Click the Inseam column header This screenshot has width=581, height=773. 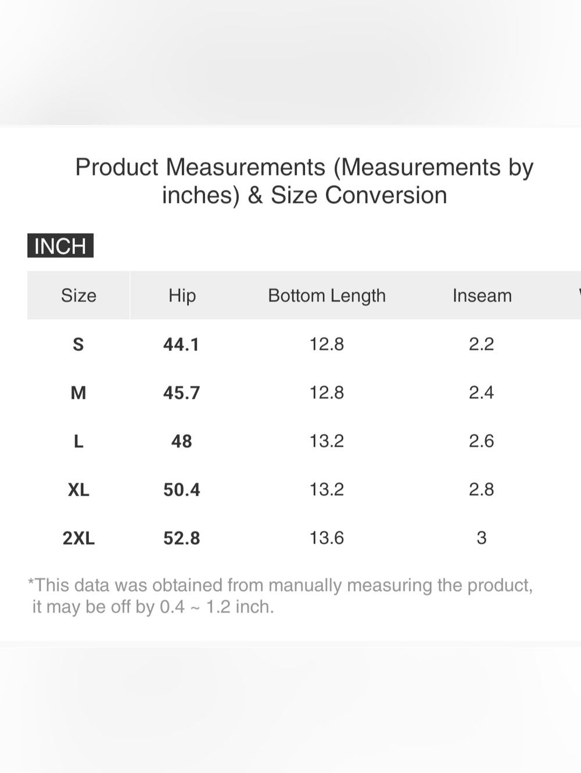point(482,295)
